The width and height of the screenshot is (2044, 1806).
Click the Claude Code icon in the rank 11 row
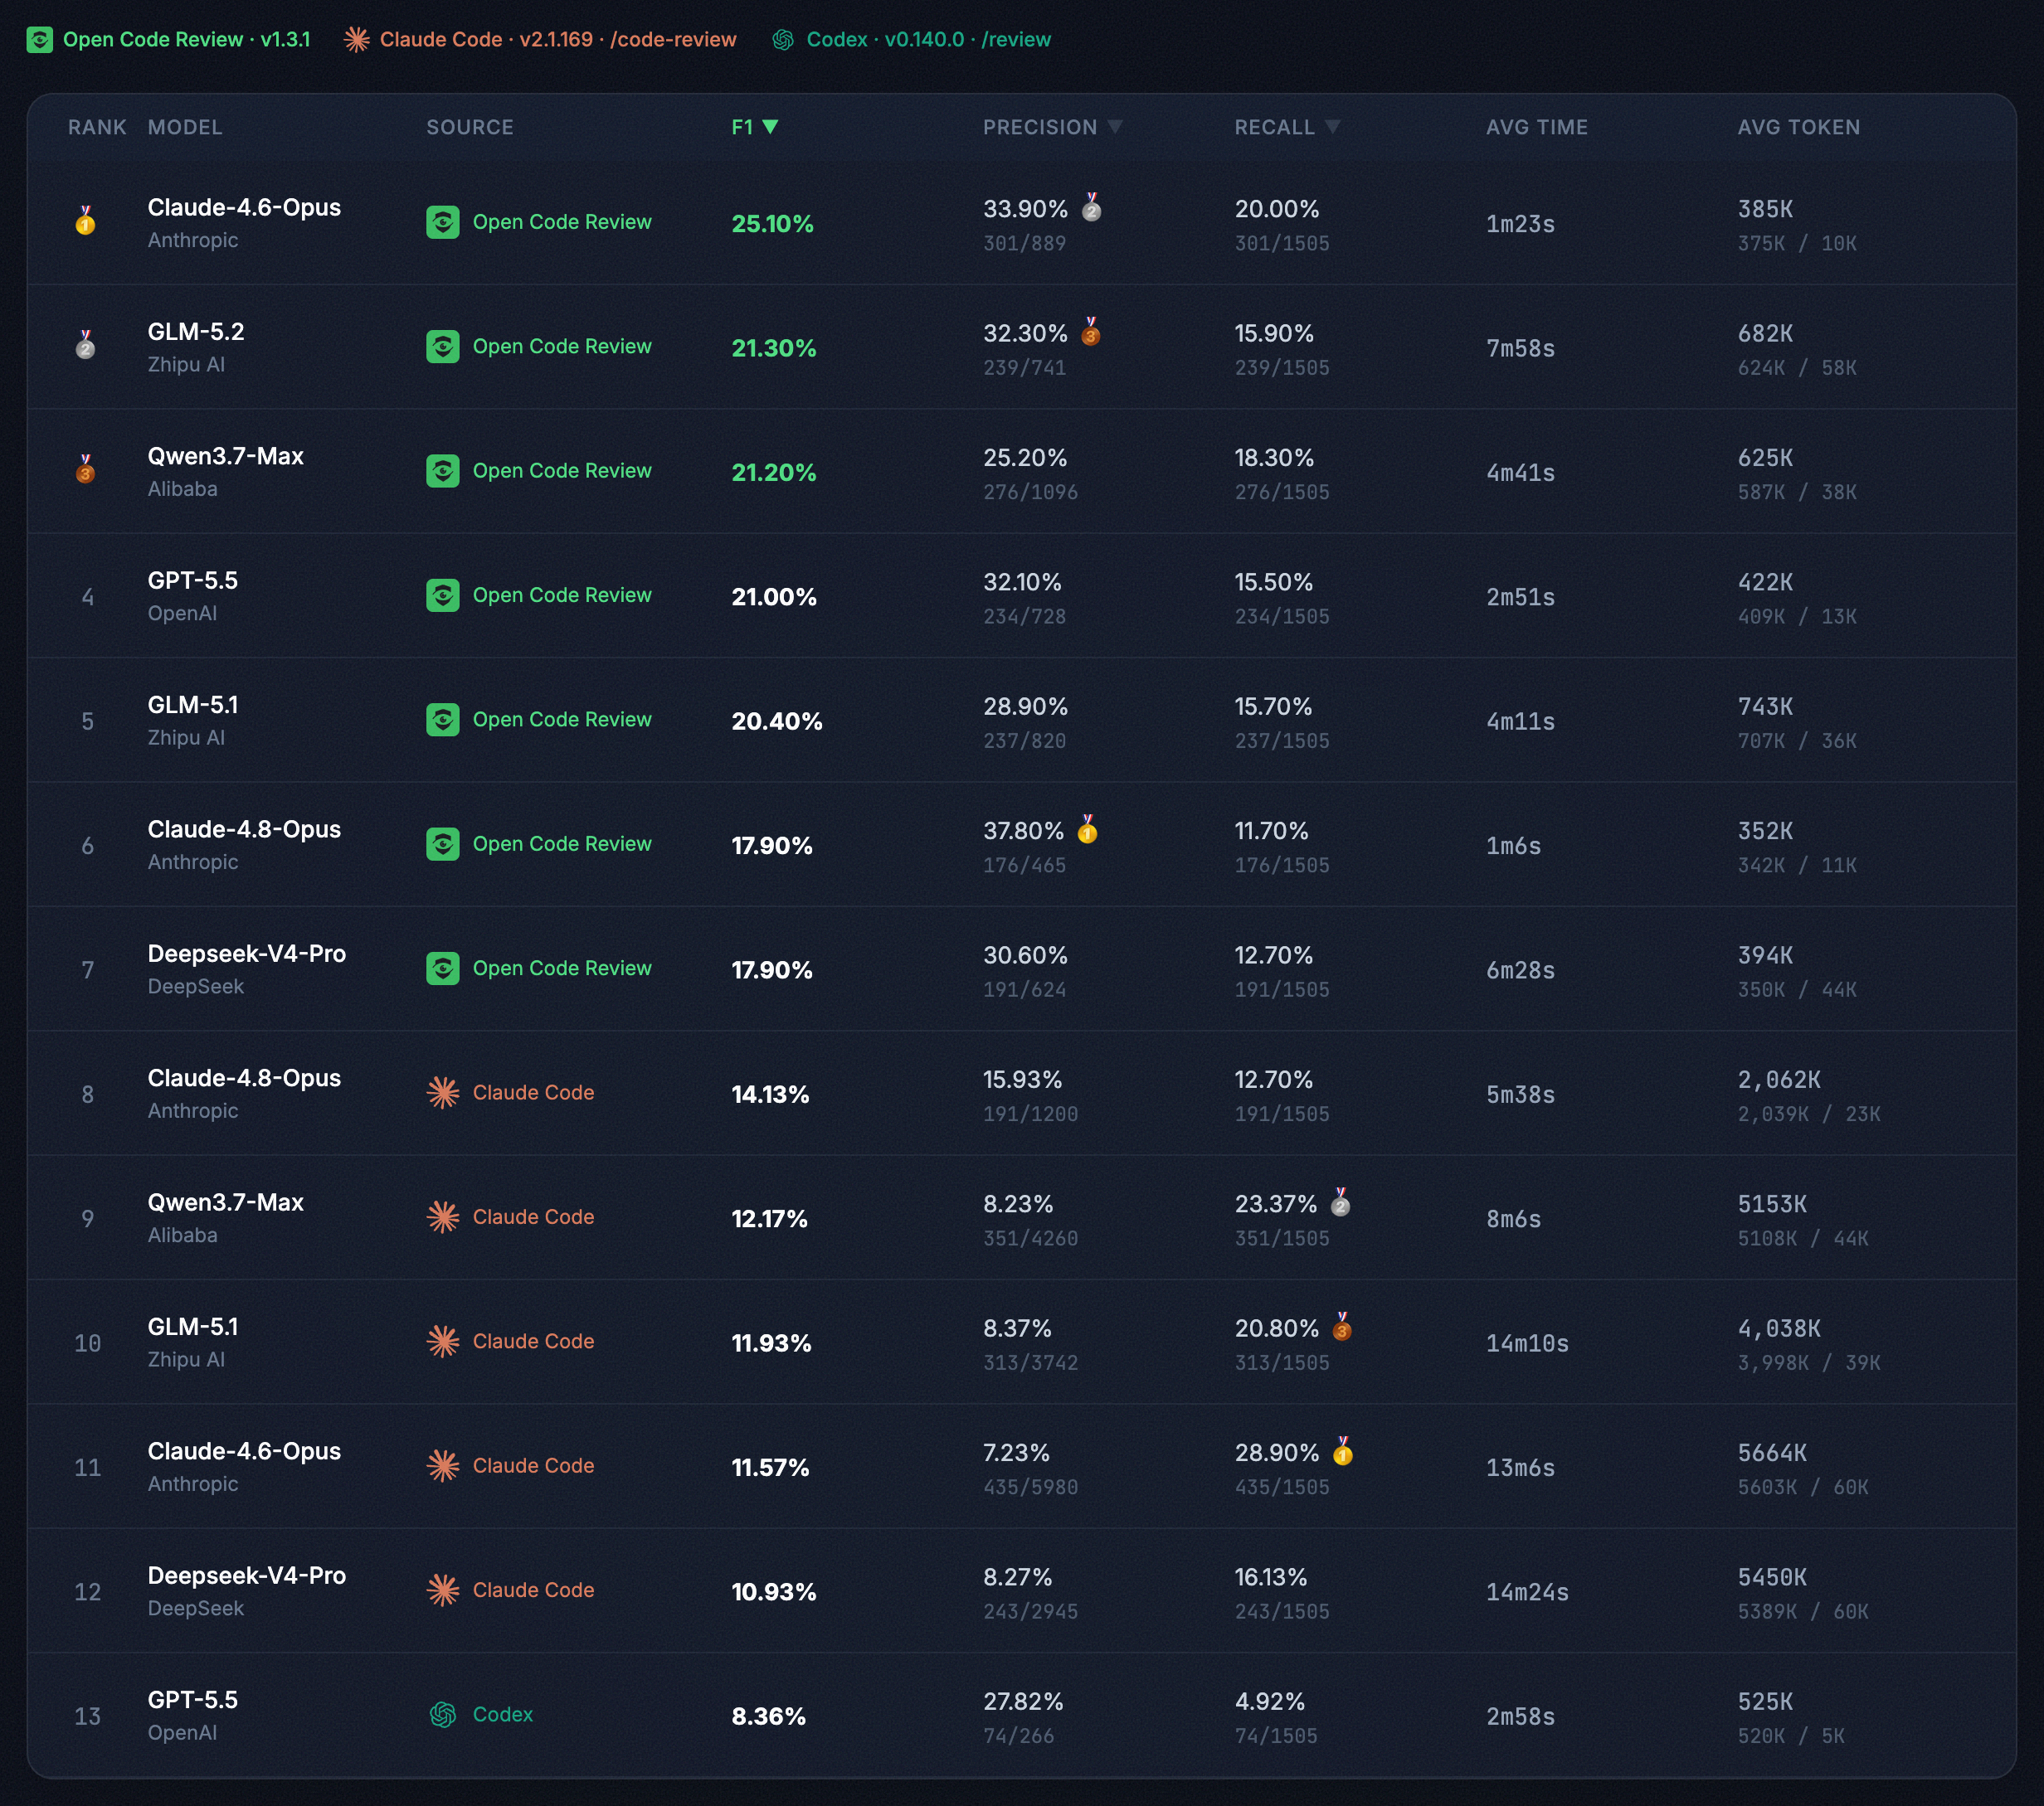pyautogui.click(x=443, y=1466)
